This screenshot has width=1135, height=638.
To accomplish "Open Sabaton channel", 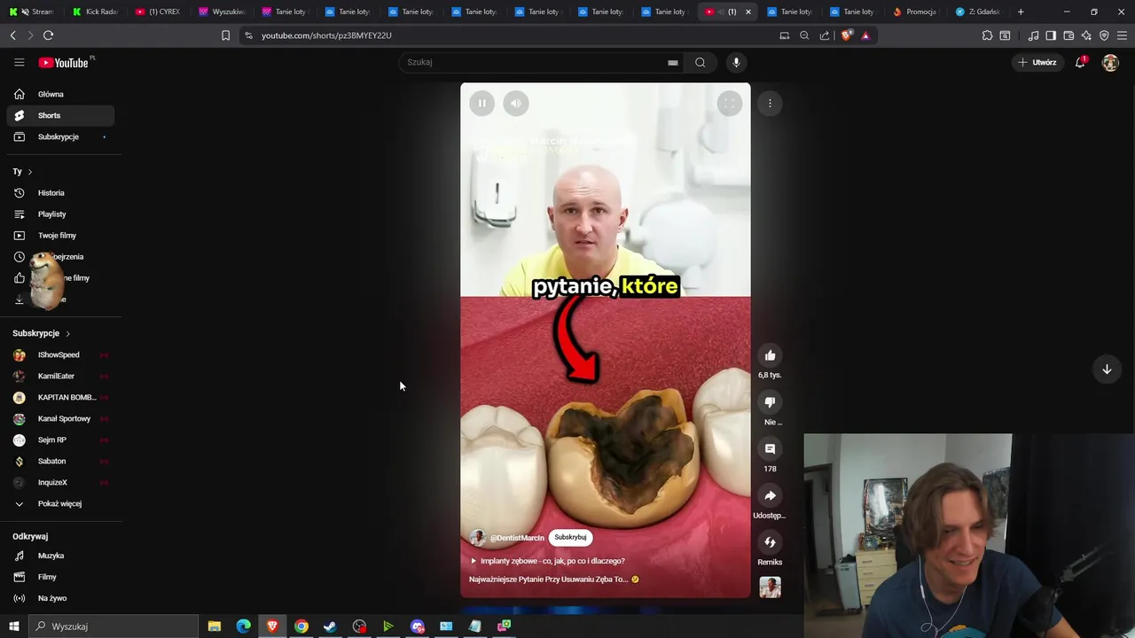I will (x=60, y=461).
